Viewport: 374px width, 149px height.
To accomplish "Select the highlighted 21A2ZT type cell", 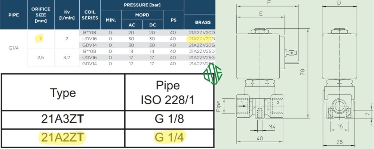I will [63, 137].
